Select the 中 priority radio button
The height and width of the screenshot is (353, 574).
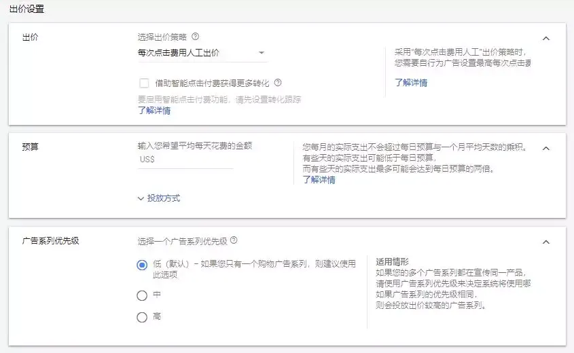click(x=142, y=295)
